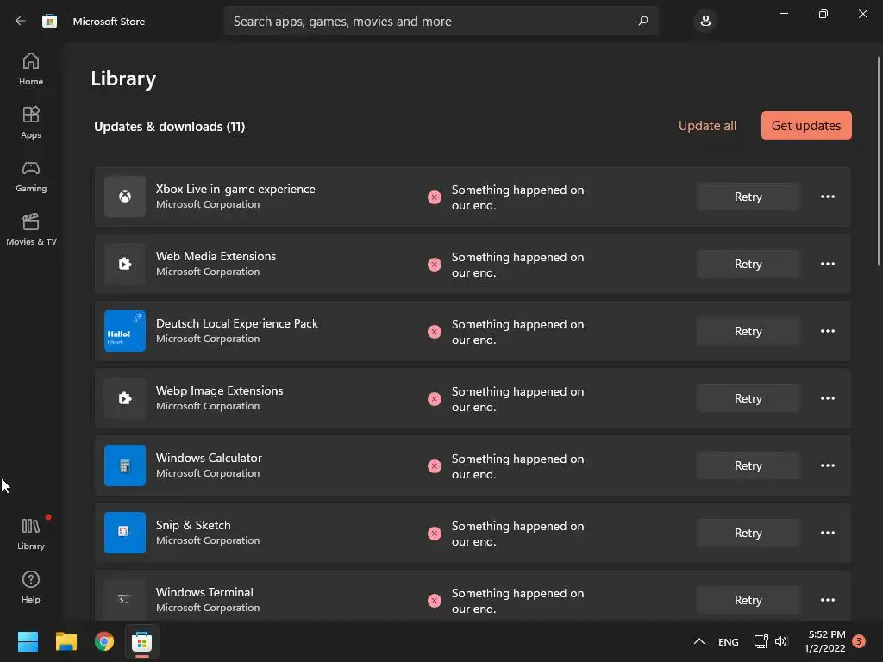Retry Deutsch Local Experience Pack update
The image size is (883, 662).
[x=748, y=331]
